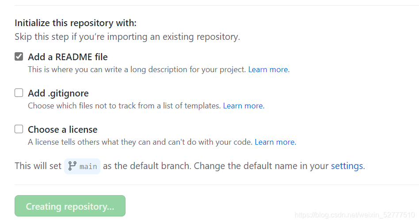
Task: Enable the Add .gitignore checkbox
Action: click(x=19, y=93)
